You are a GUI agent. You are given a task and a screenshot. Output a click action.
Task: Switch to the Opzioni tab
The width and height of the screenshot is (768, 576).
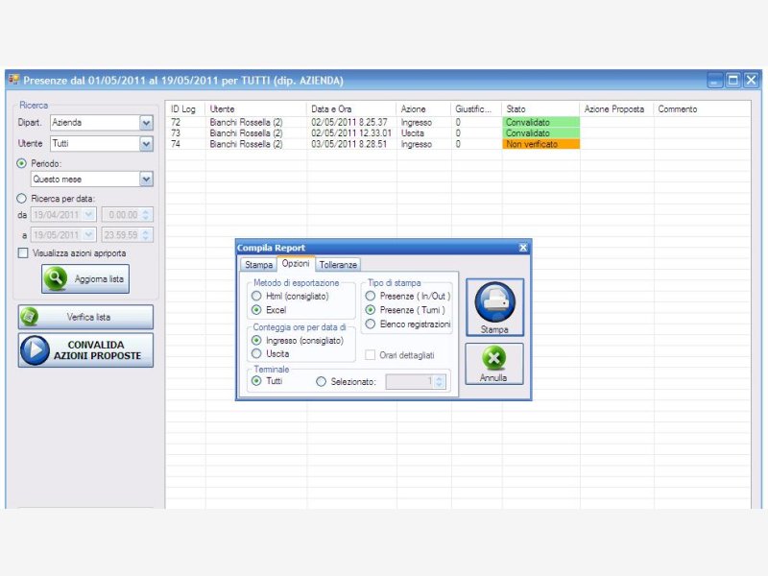click(296, 263)
